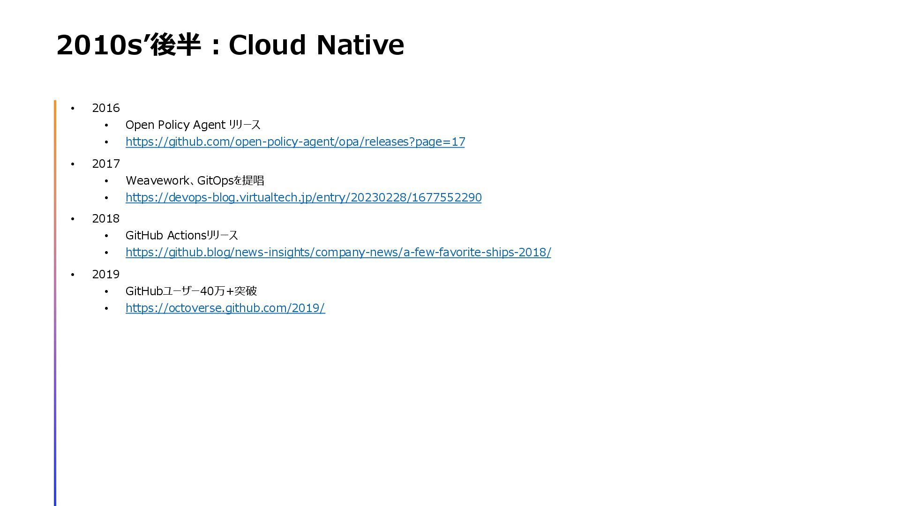
Task: Open the devops-blog.virtualtech.jp entry link
Action: click(x=303, y=197)
